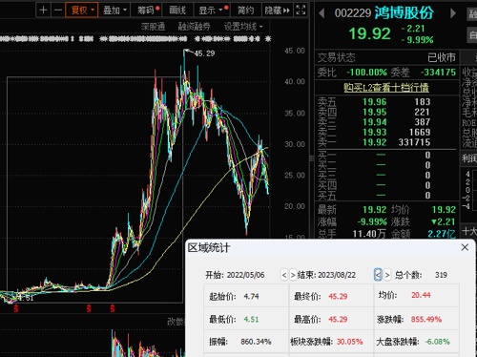This screenshot has width=477, height=357.
Task: Click the 深股通 tab label
Action: [153, 27]
